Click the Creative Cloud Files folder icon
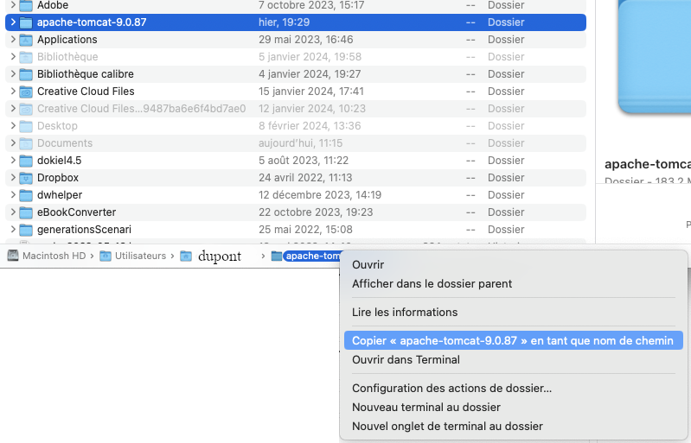Viewport: 691px width, 443px height. (26, 92)
